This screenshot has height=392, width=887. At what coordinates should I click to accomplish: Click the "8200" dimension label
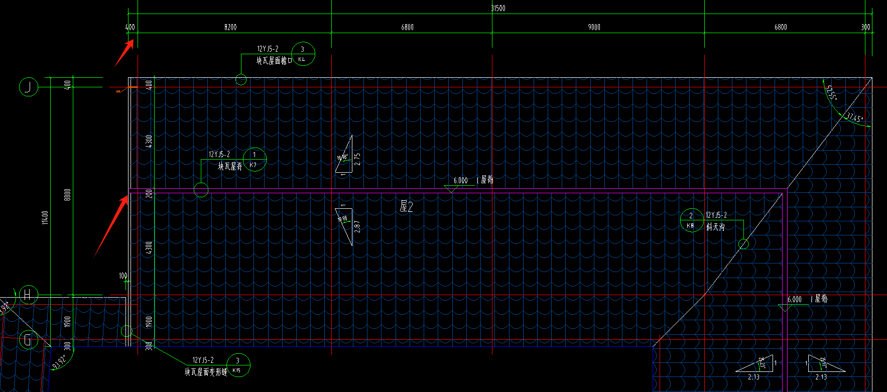[230, 27]
